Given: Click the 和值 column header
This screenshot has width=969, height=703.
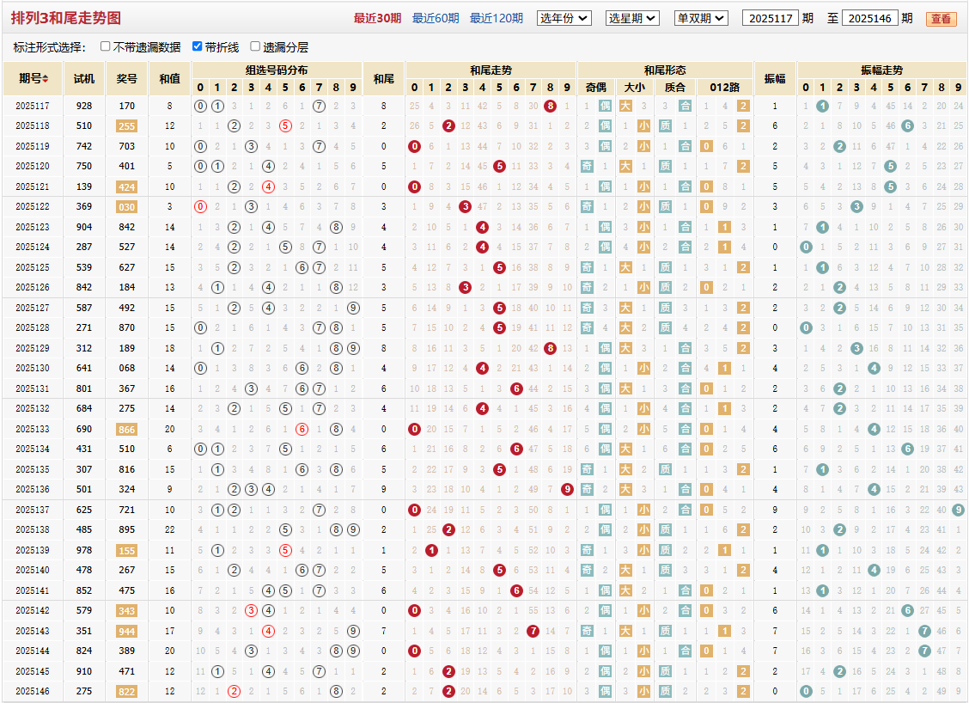Looking at the screenshot, I should [x=169, y=78].
